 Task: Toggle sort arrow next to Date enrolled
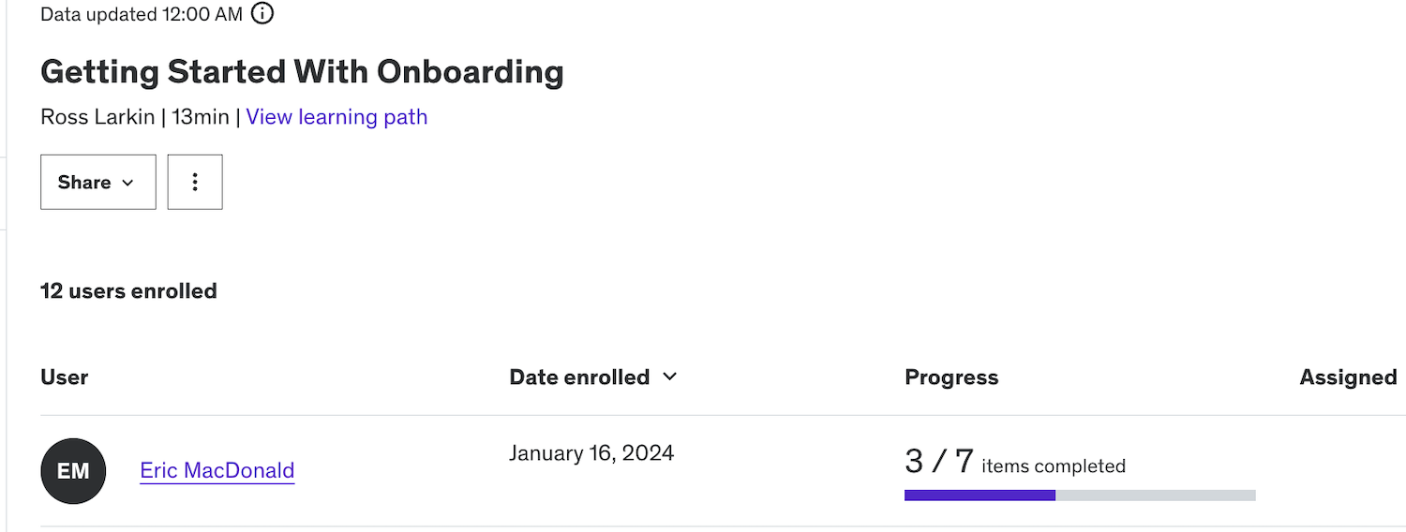[669, 377]
